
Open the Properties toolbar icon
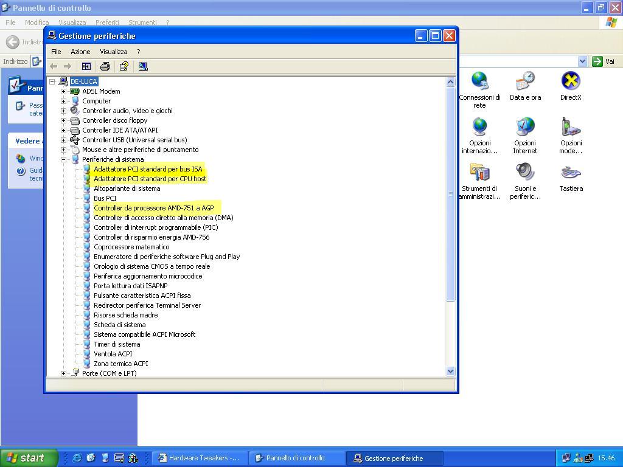coord(124,66)
